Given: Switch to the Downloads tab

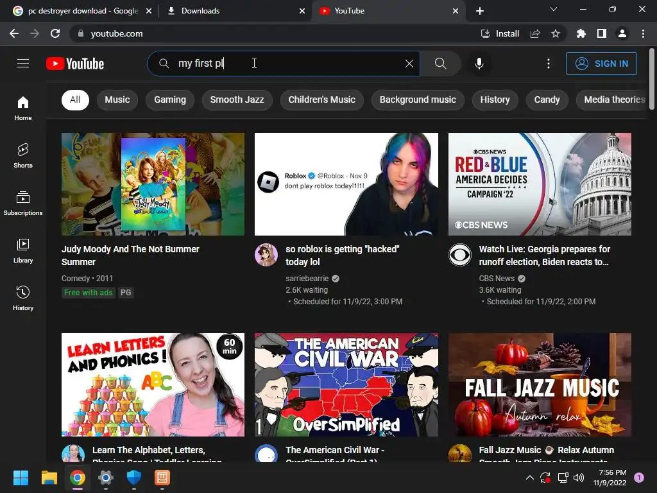Looking at the screenshot, I should [x=230, y=11].
